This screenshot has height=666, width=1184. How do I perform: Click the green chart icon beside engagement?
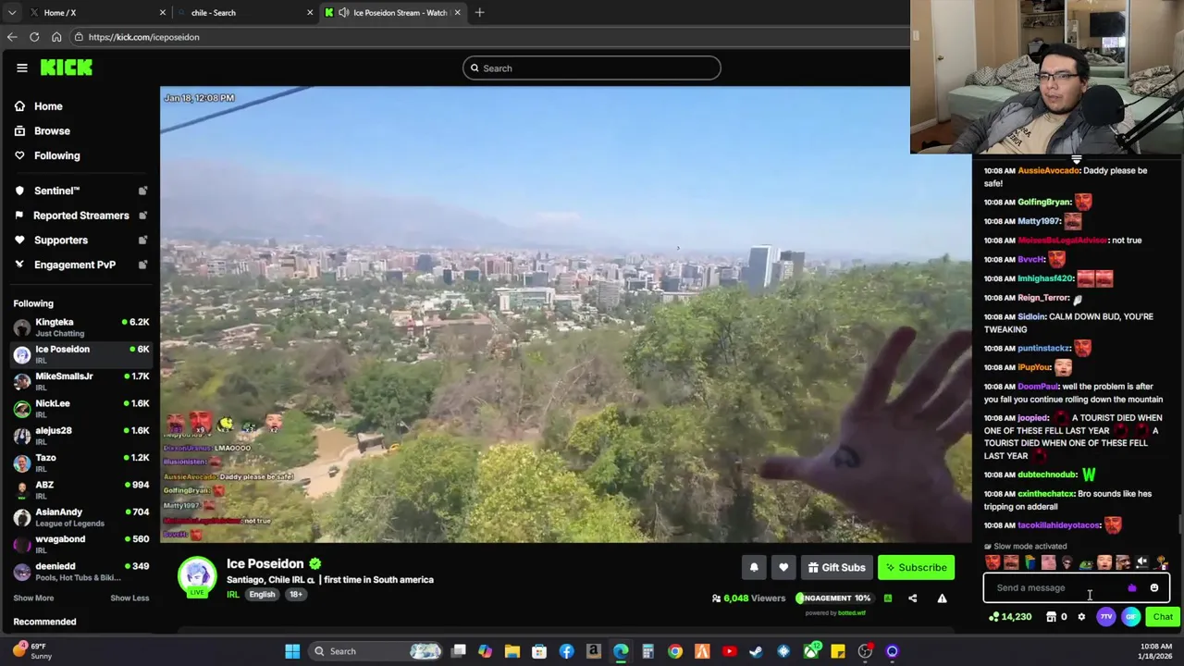[x=887, y=598]
